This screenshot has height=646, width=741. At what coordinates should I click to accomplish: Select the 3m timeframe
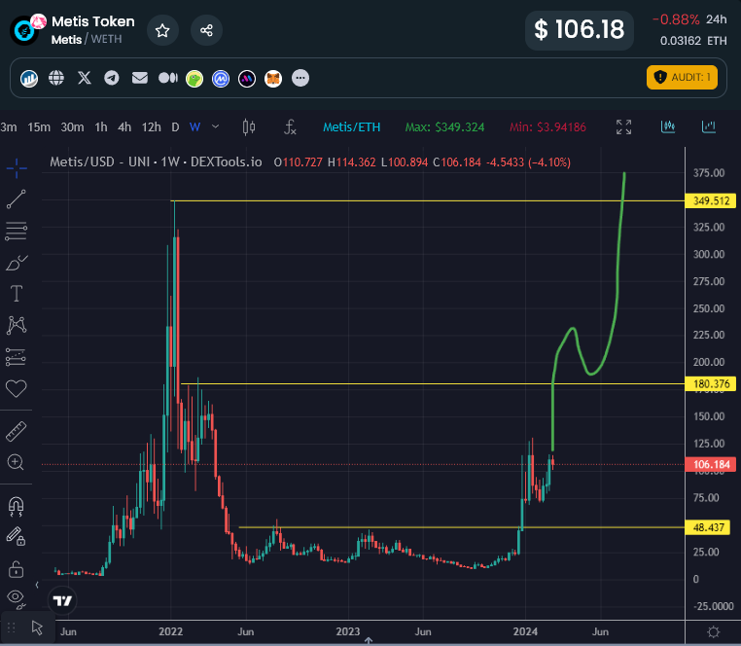9,127
